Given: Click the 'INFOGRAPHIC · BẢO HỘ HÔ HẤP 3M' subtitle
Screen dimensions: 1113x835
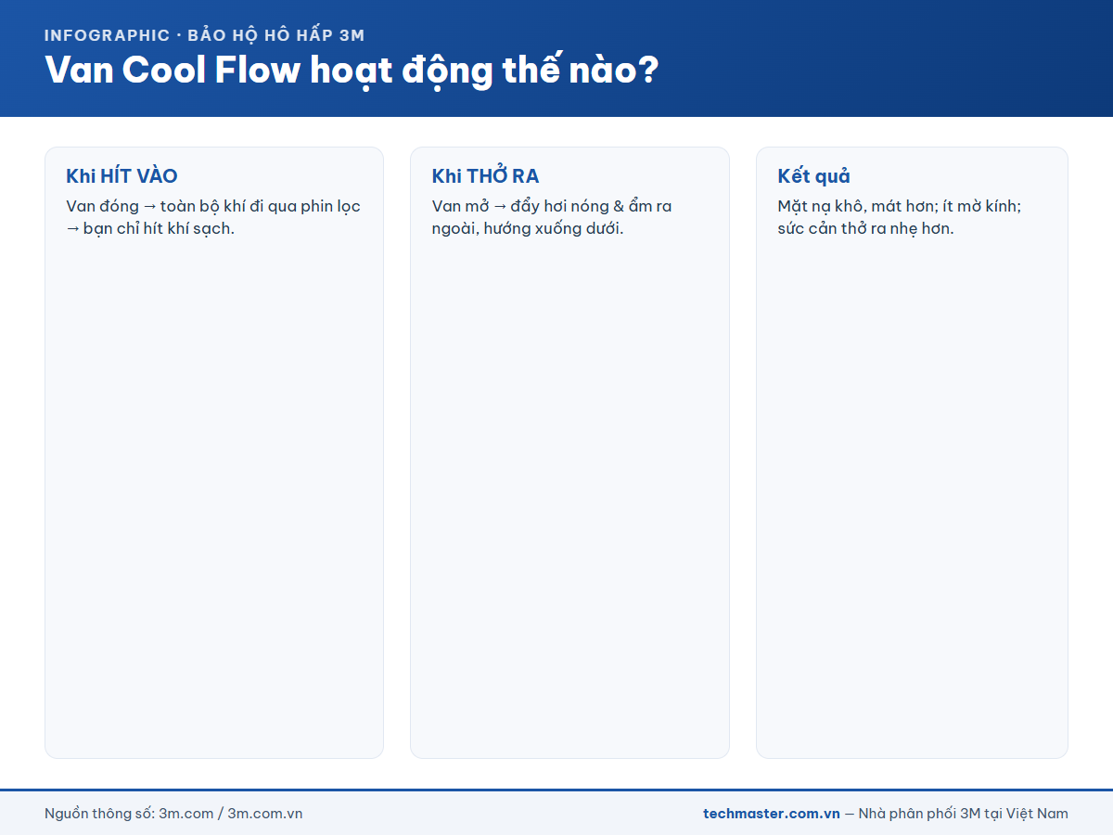Looking at the screenshot, I should click(205, 35).
